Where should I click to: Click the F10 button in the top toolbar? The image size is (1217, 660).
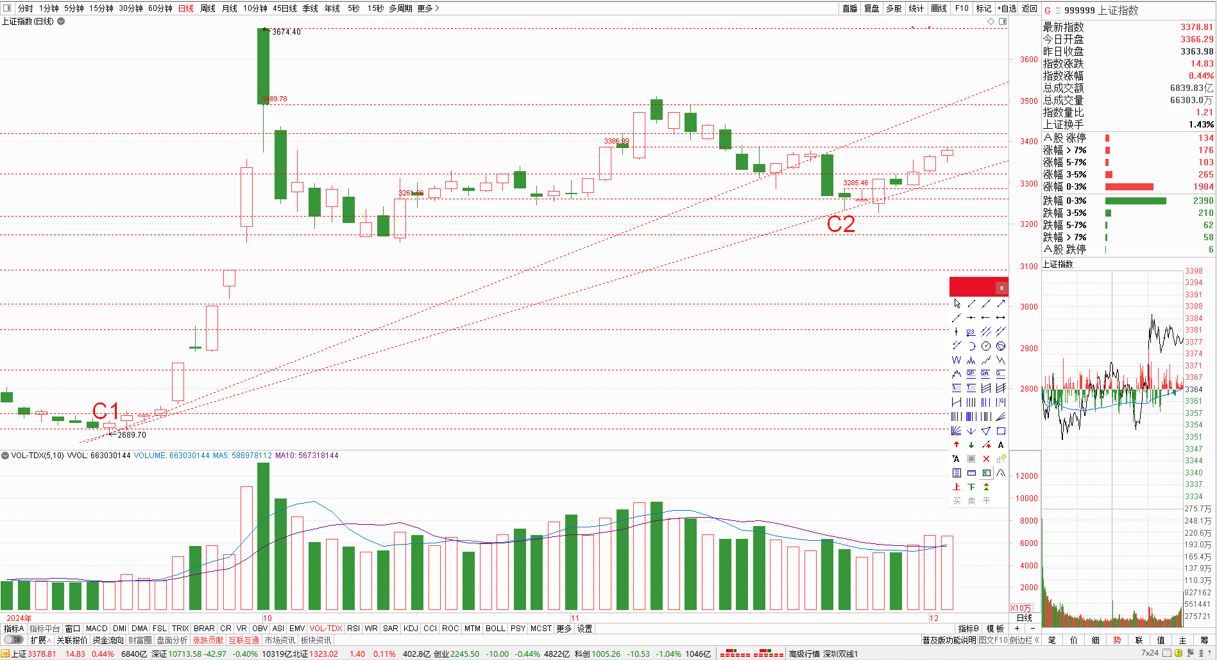(x=962, y=8)
